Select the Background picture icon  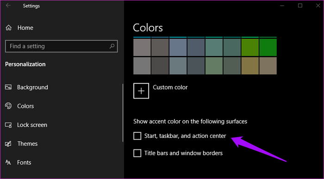pyautogui.click(x=8, y=87)
